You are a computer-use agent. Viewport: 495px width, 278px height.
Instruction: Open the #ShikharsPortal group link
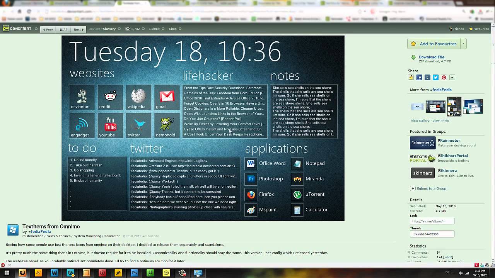click(452, 156)
